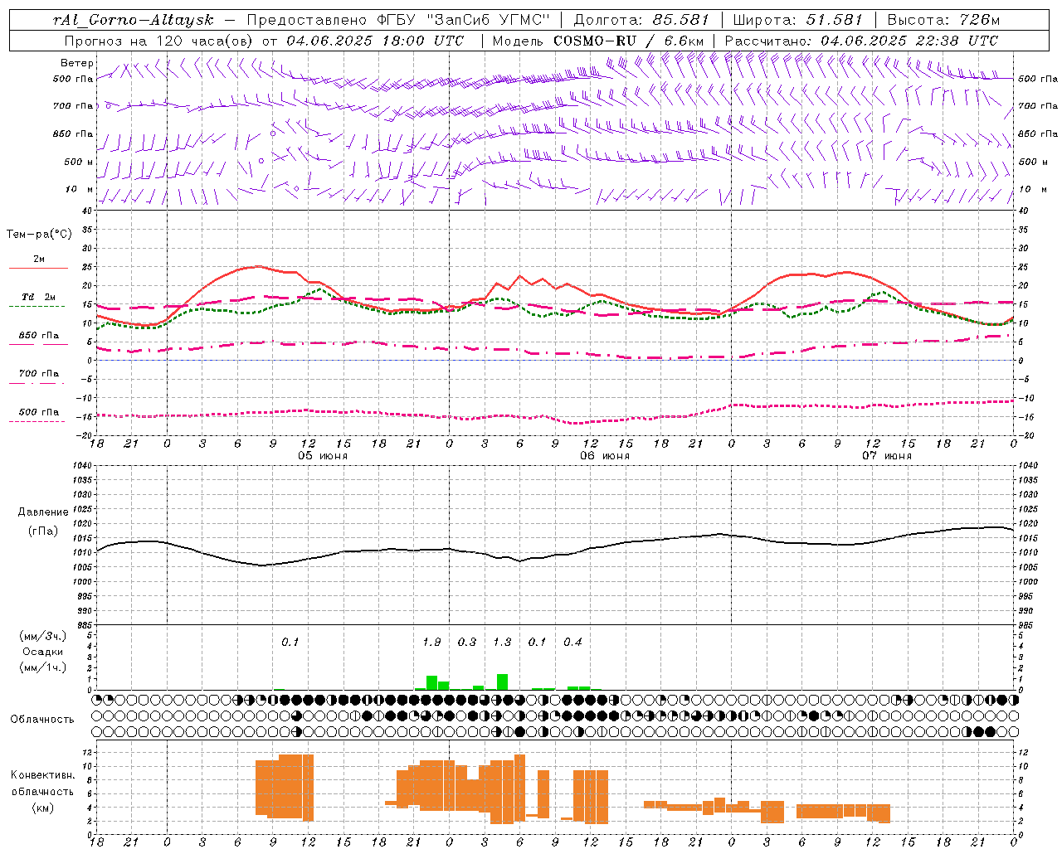This screenshot has height=849, width=1062.
Task: Click the 'Ветер' wind panel label
Action: tap(77, 63)
